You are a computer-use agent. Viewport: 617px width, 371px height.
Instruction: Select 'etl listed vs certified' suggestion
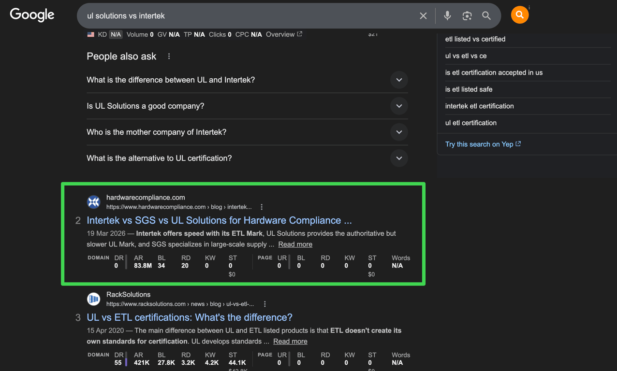click(475, 39)
